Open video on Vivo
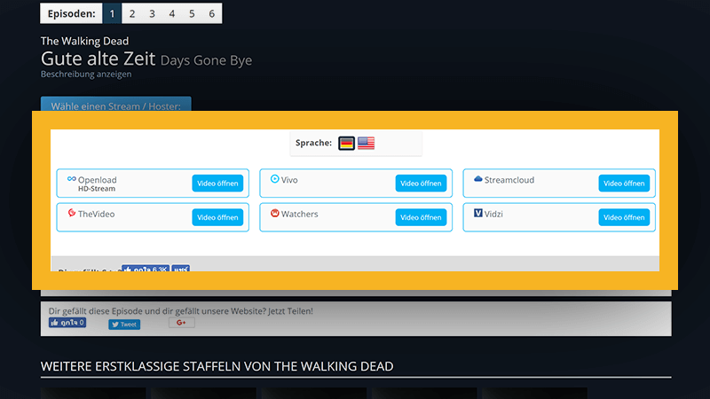710x399 pixels. 421,184
